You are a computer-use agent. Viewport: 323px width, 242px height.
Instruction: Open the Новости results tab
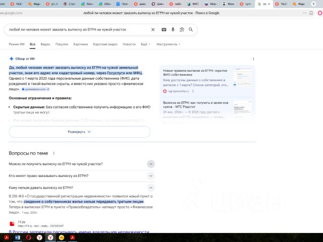pos(129,44)
